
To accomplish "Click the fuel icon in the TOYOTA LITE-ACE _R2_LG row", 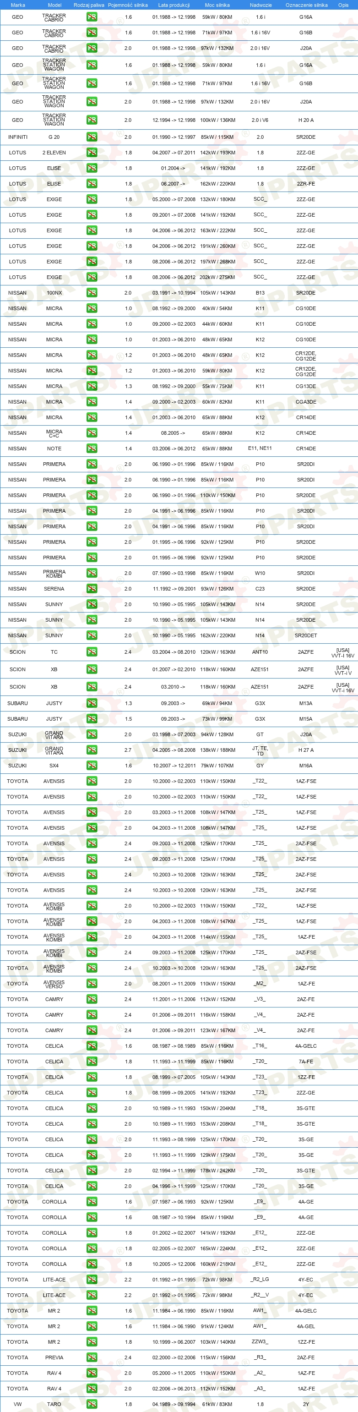I will [x=92, y=1279].
